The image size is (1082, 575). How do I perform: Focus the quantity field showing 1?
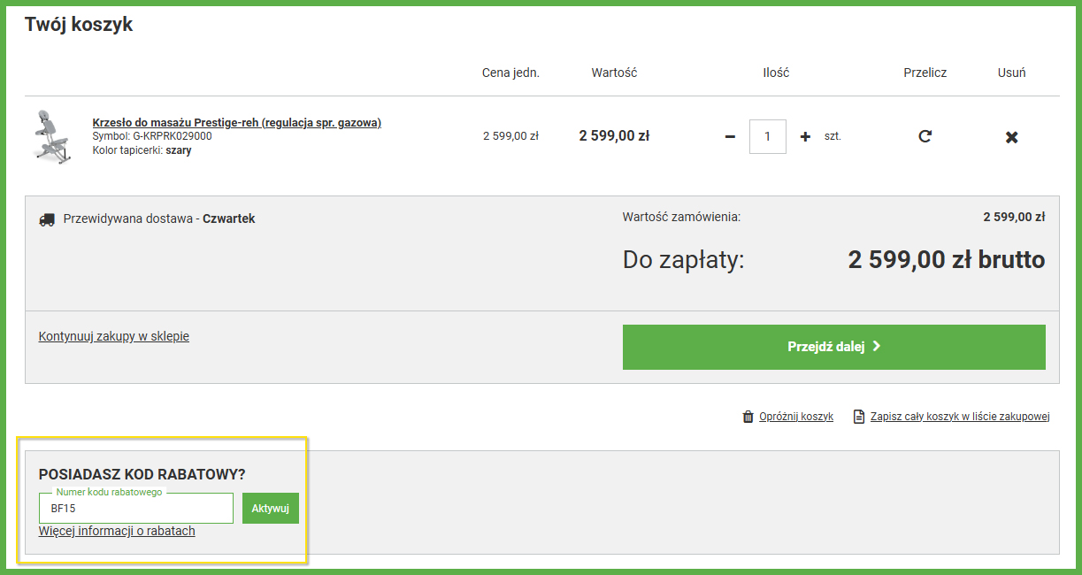(767, 137)
